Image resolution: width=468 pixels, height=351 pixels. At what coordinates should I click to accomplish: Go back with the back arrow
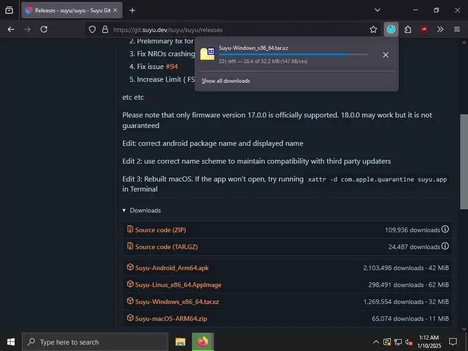11,29
